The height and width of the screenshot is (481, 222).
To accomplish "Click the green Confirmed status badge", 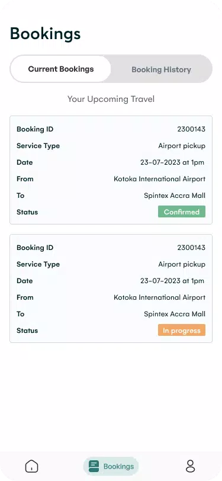I will (x=182, y=211).
